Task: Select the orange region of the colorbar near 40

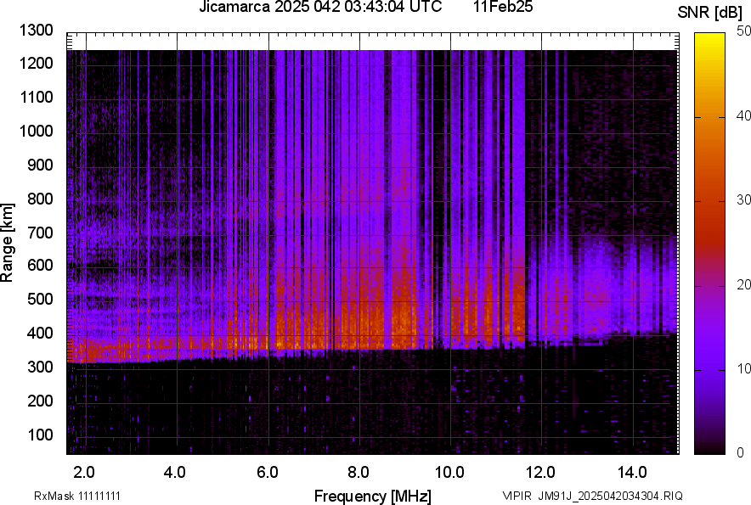Action: (711, 117)
